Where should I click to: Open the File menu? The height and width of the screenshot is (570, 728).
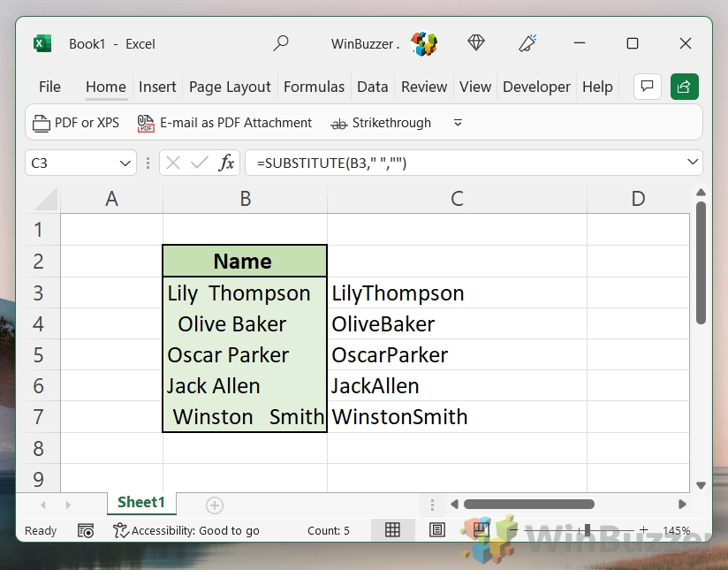(x=49, y=87)
